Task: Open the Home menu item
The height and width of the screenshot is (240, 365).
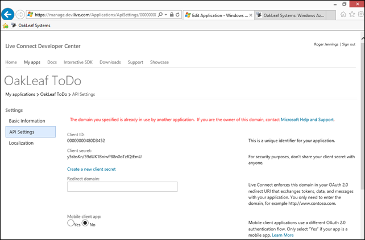Action: (11, 62)
